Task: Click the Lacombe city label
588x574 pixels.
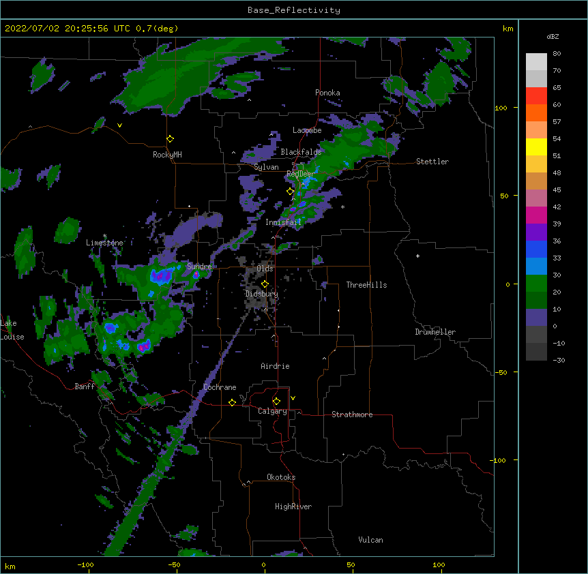Action: click(x=307, y=130)
